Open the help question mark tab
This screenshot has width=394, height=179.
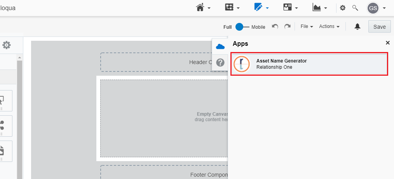click(x=220, y=62)
